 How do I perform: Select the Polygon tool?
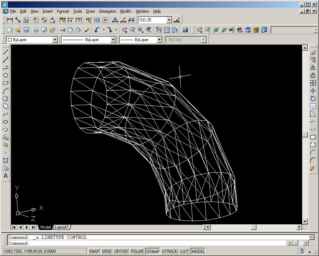tap(6, 75)
